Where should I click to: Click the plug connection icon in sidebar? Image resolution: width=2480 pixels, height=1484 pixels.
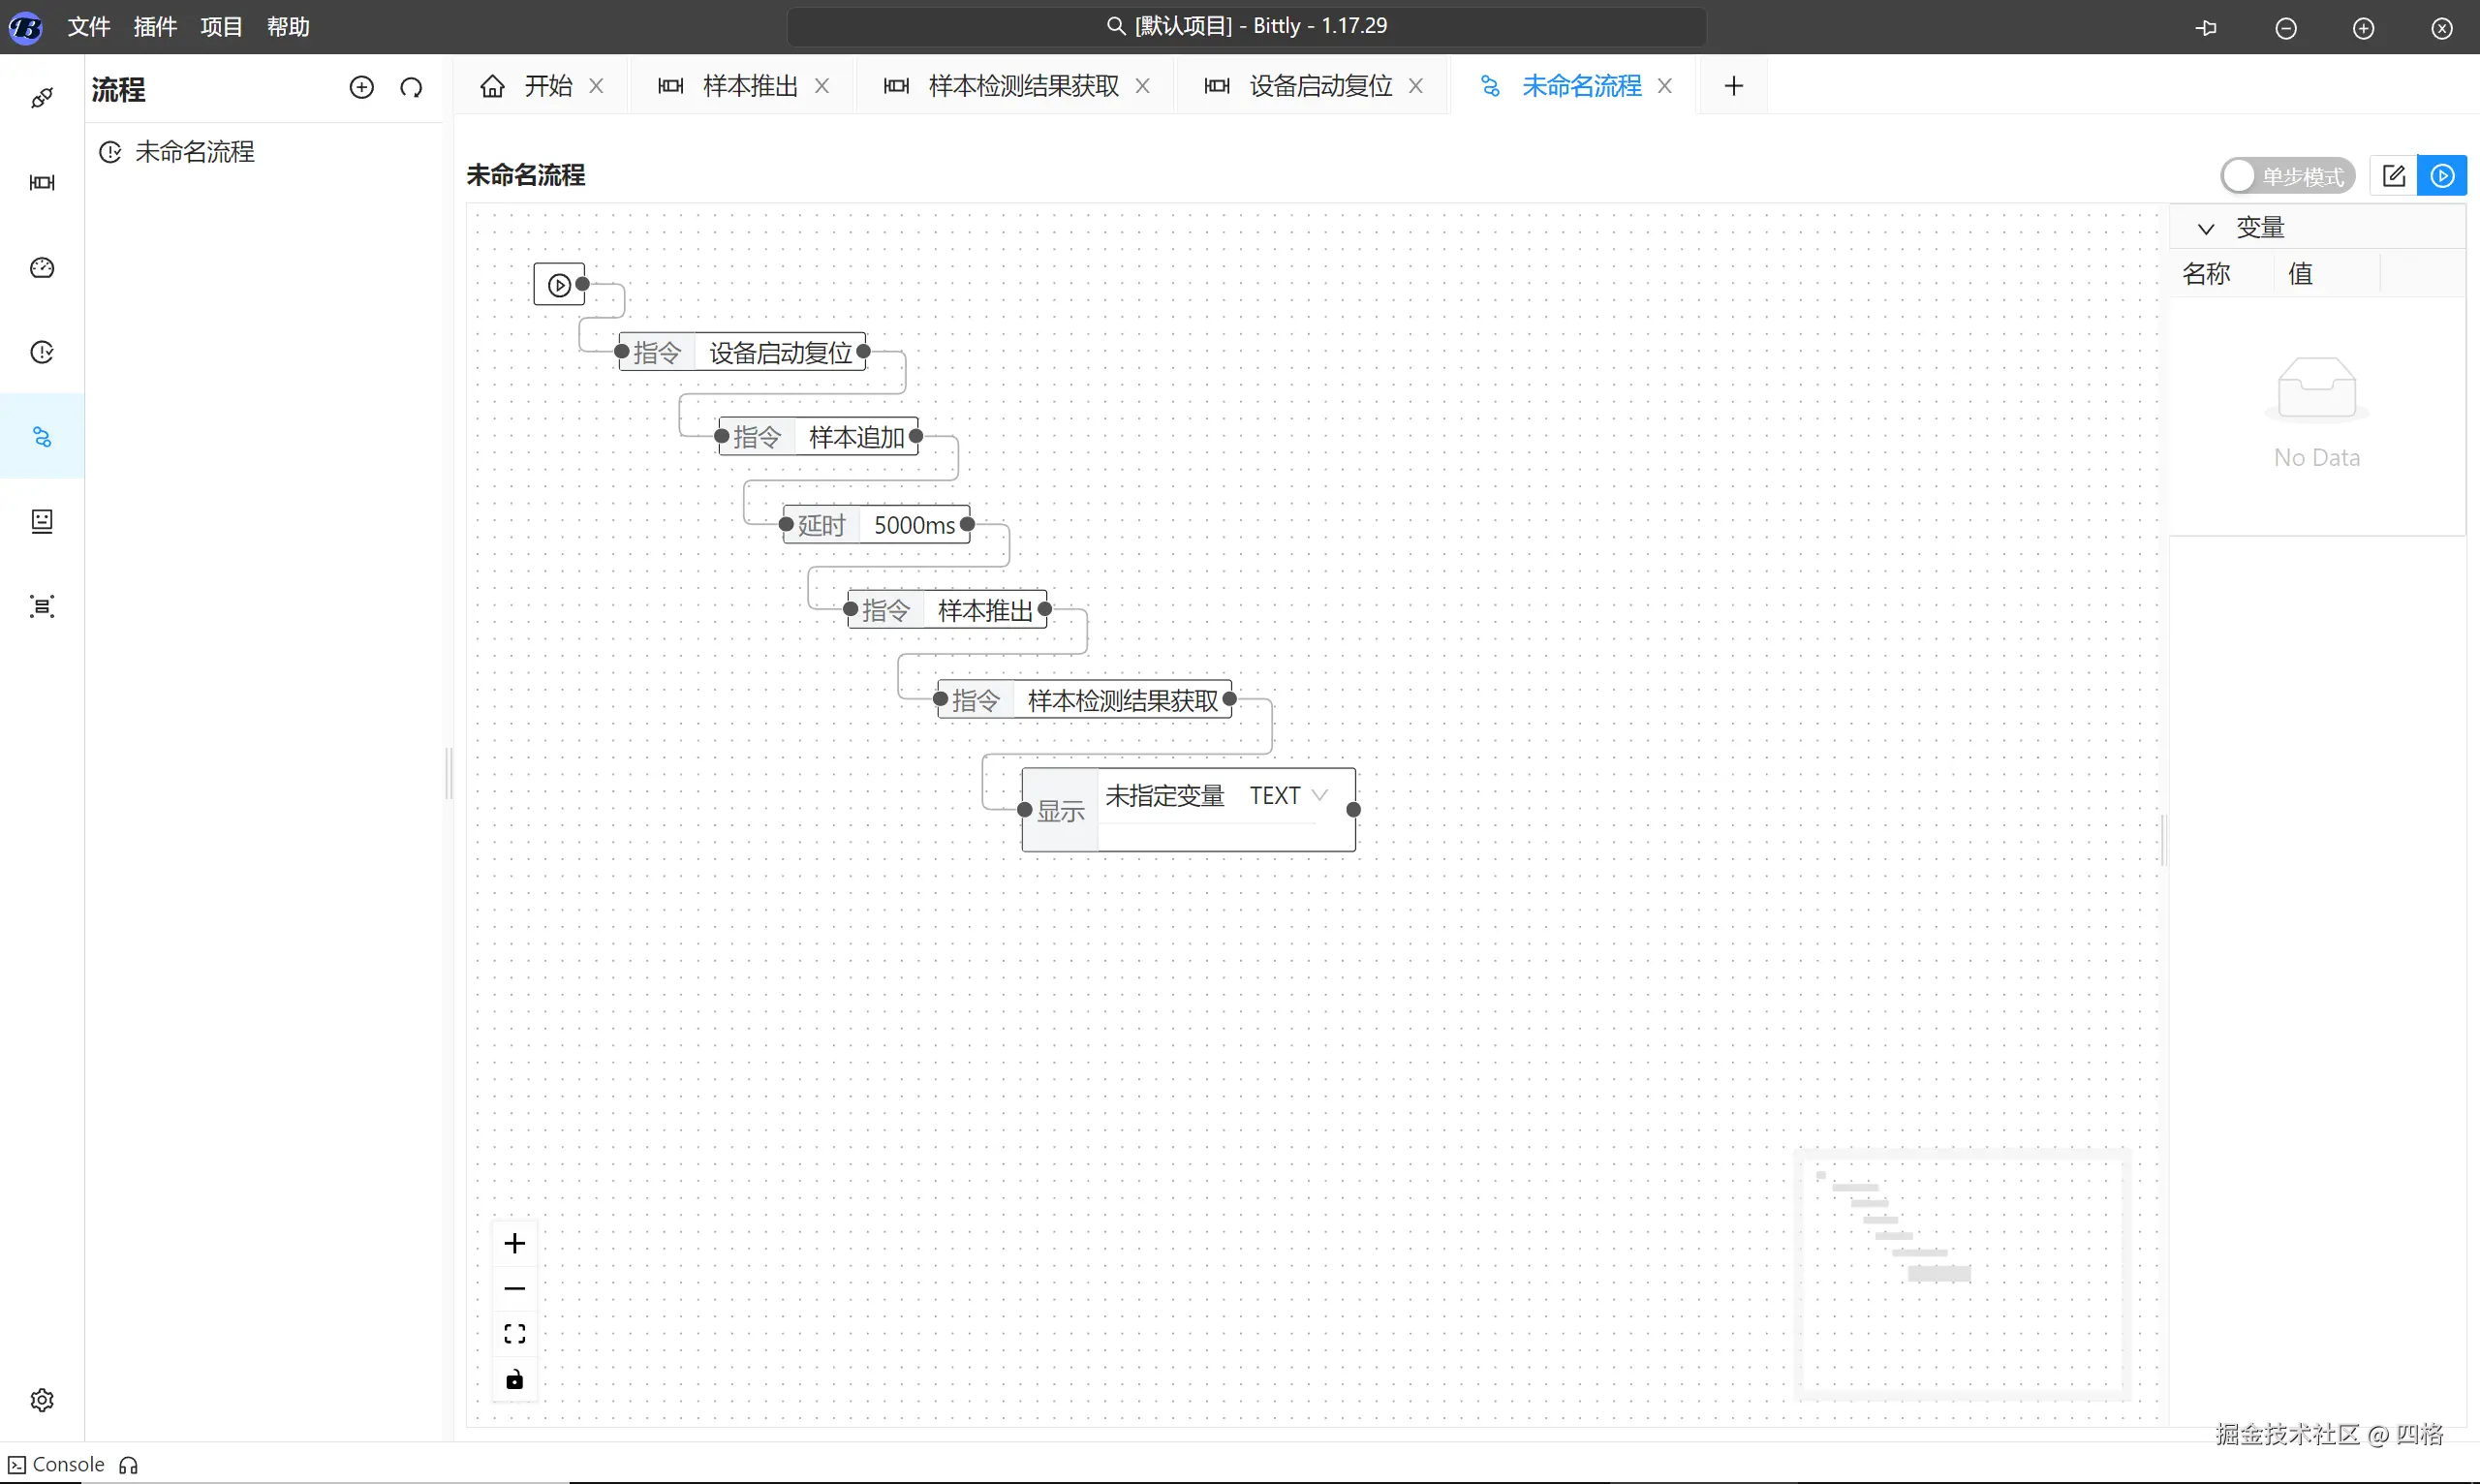(42, 98)
